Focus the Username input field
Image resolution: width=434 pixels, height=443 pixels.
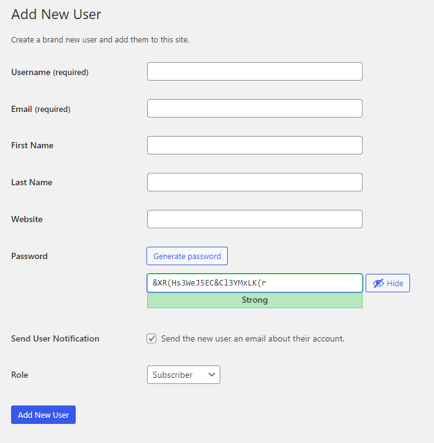254,71
